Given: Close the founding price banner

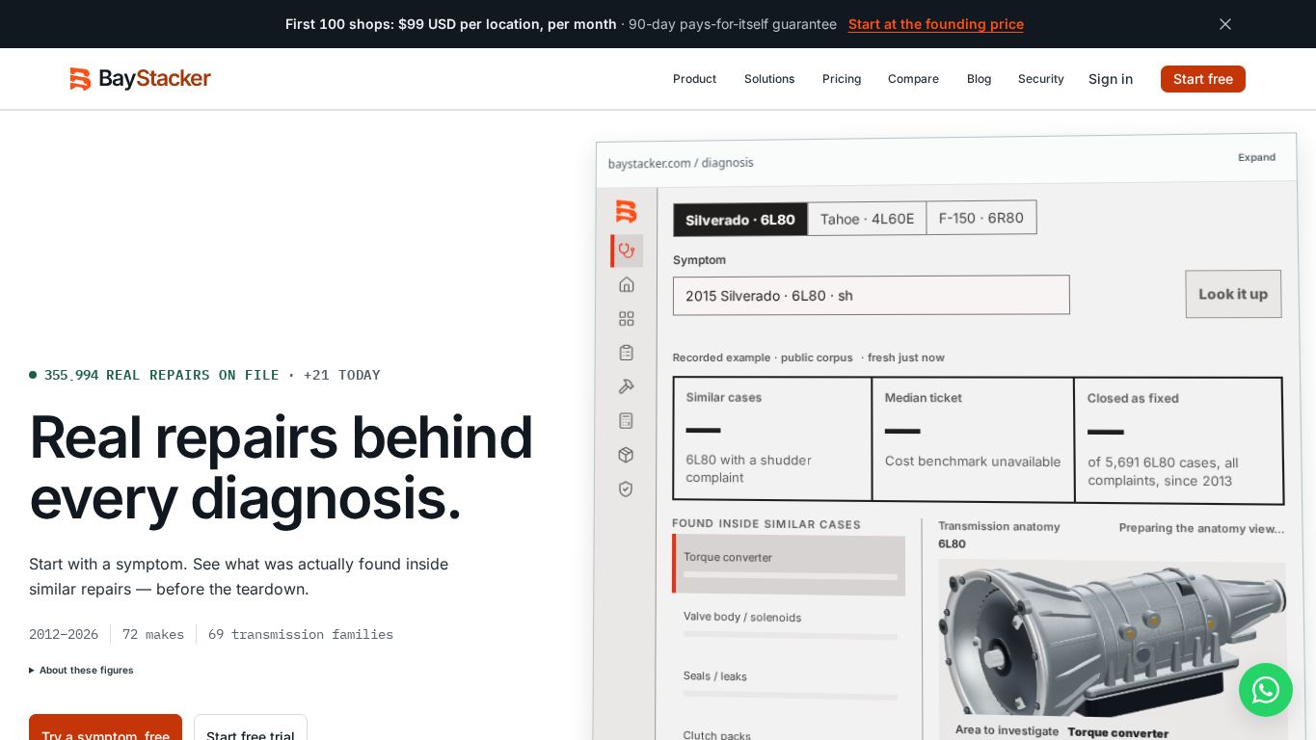Looking at the screenshot, I should 1225,24.
